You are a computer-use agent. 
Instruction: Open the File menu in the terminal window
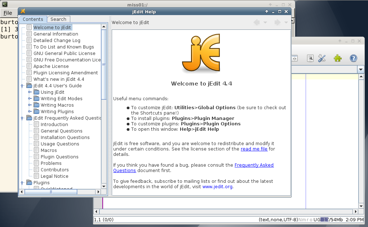pos(8,13)
